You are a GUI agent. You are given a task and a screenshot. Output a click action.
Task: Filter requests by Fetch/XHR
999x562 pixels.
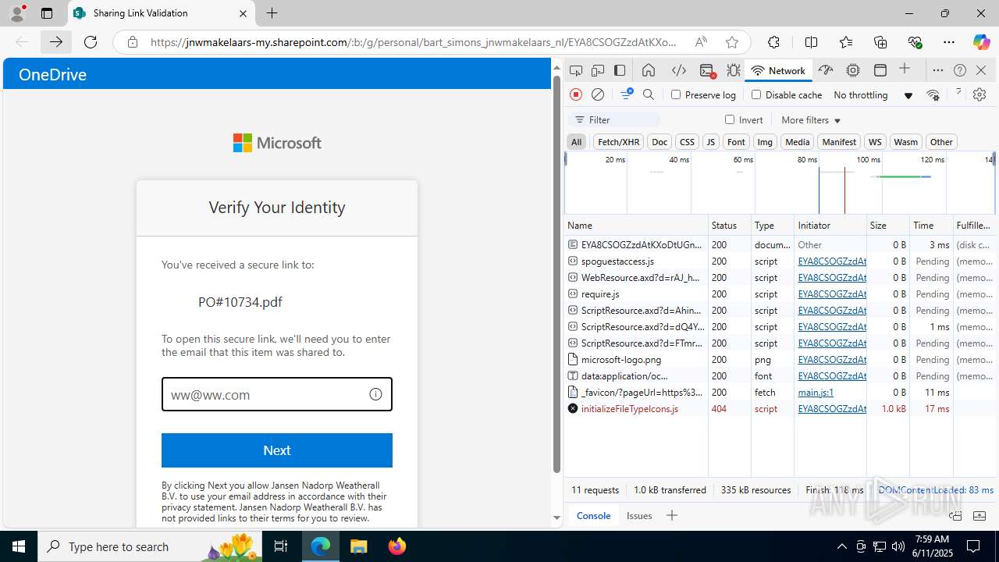[618, 141]
